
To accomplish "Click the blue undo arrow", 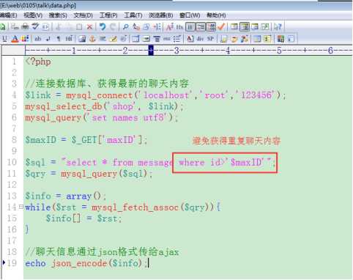I will [x=103, y=26].
